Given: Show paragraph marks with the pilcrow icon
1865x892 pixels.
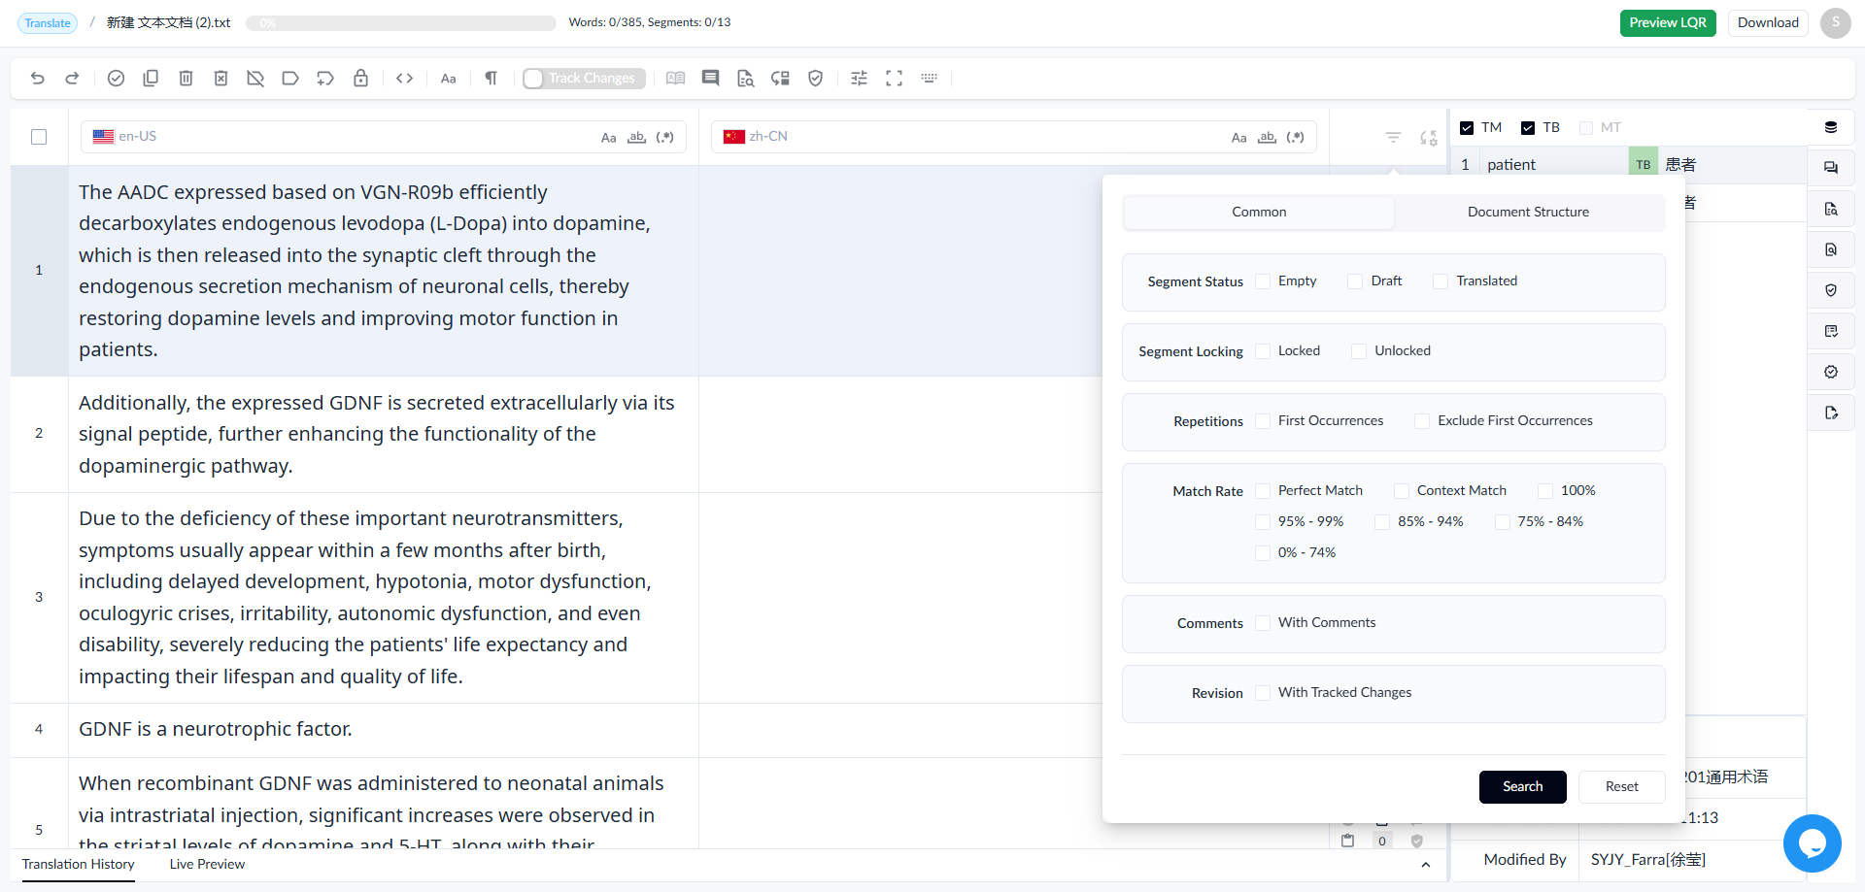Looking at the screenshot, I should (492, 79).
